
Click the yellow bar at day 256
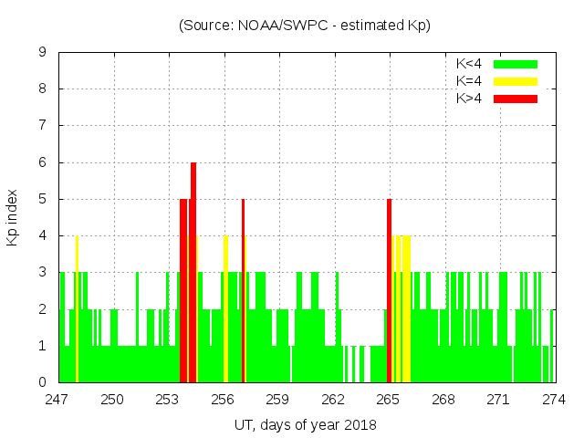225,310
